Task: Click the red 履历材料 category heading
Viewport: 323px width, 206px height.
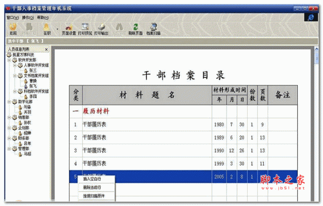Action: (x=96, y=111)
